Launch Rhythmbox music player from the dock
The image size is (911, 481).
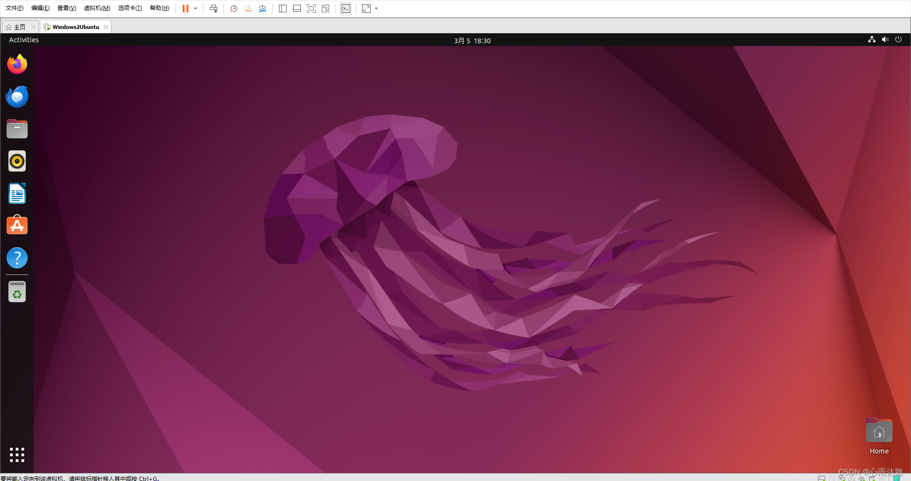coord(17,161)
